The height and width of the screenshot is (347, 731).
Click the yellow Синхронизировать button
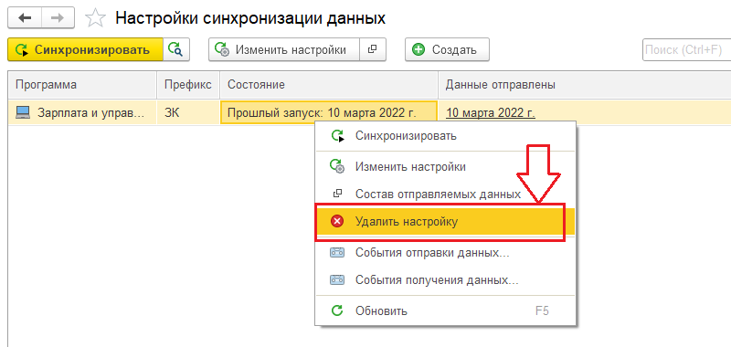pos(85,50)
